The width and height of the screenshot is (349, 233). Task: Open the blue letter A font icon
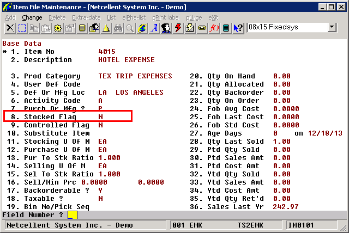[x=154, y=28]
